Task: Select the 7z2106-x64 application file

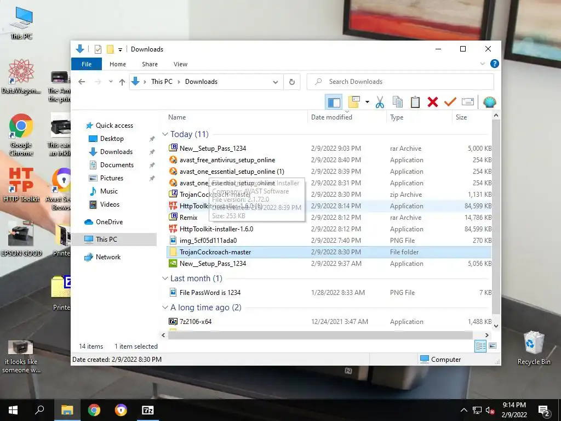Action: click(x=329, y=321)
